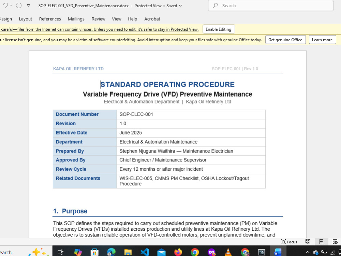Open the Review tab
The image size is (341, 256).
tap(98, 19)
